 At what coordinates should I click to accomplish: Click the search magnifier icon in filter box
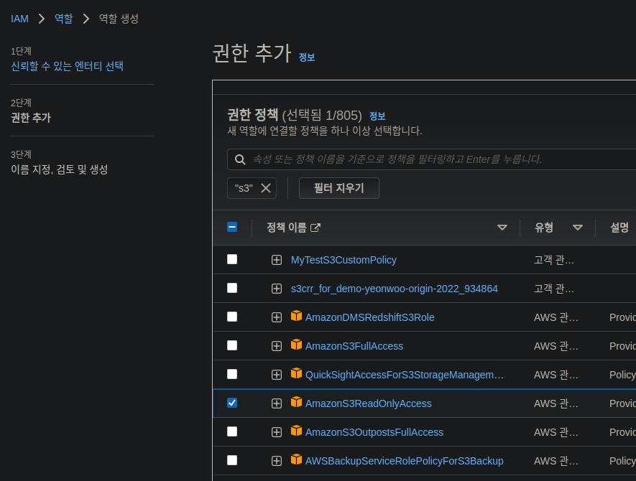pos(240,159)
